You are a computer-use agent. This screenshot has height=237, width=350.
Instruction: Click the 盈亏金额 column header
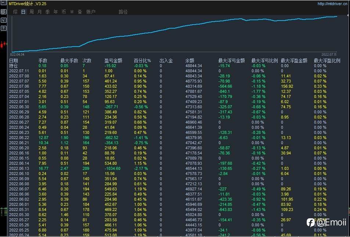point(113,61)
